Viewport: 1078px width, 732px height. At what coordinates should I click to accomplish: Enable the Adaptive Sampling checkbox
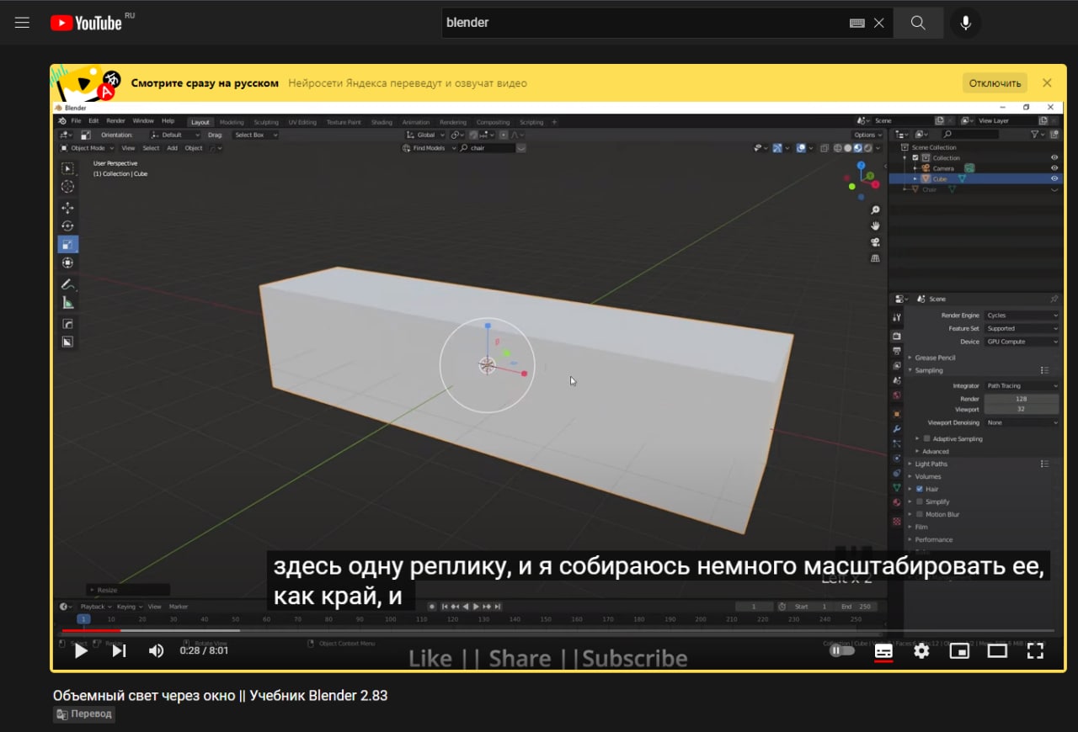[x=927, y=438]
